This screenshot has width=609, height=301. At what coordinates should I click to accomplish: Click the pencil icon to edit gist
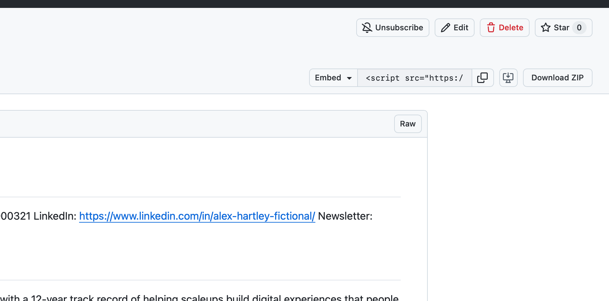click(445, 28)
